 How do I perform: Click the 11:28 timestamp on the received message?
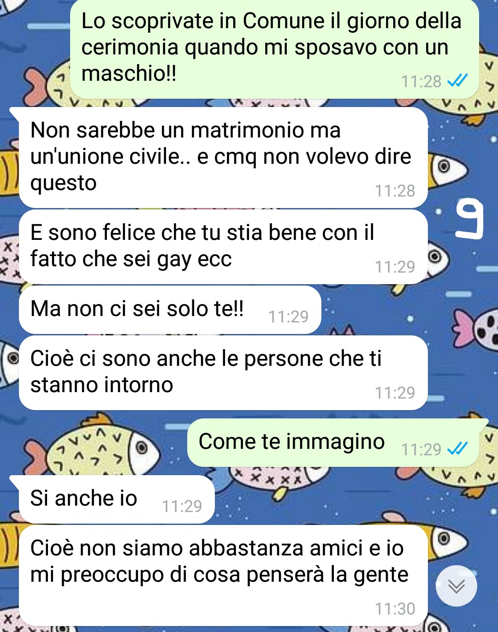(395, 191)
